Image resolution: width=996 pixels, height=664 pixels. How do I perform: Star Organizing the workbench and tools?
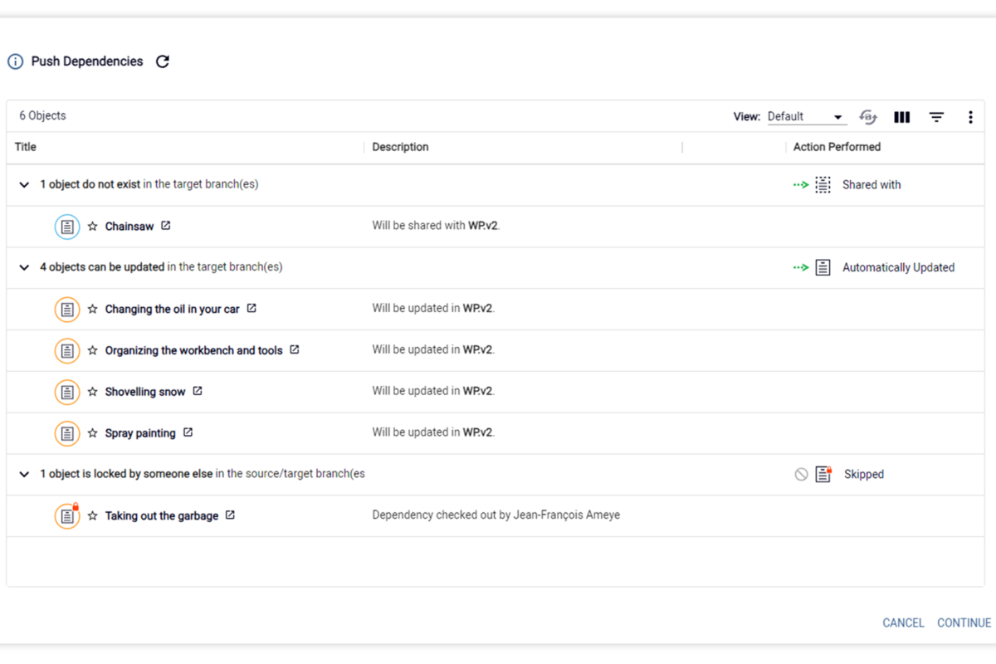coord(93,351)
